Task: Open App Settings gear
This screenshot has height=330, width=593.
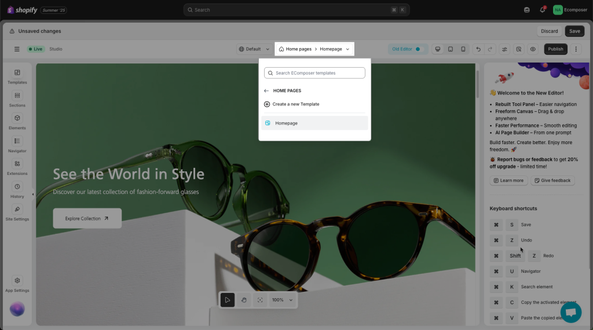Action: [17, 285]
